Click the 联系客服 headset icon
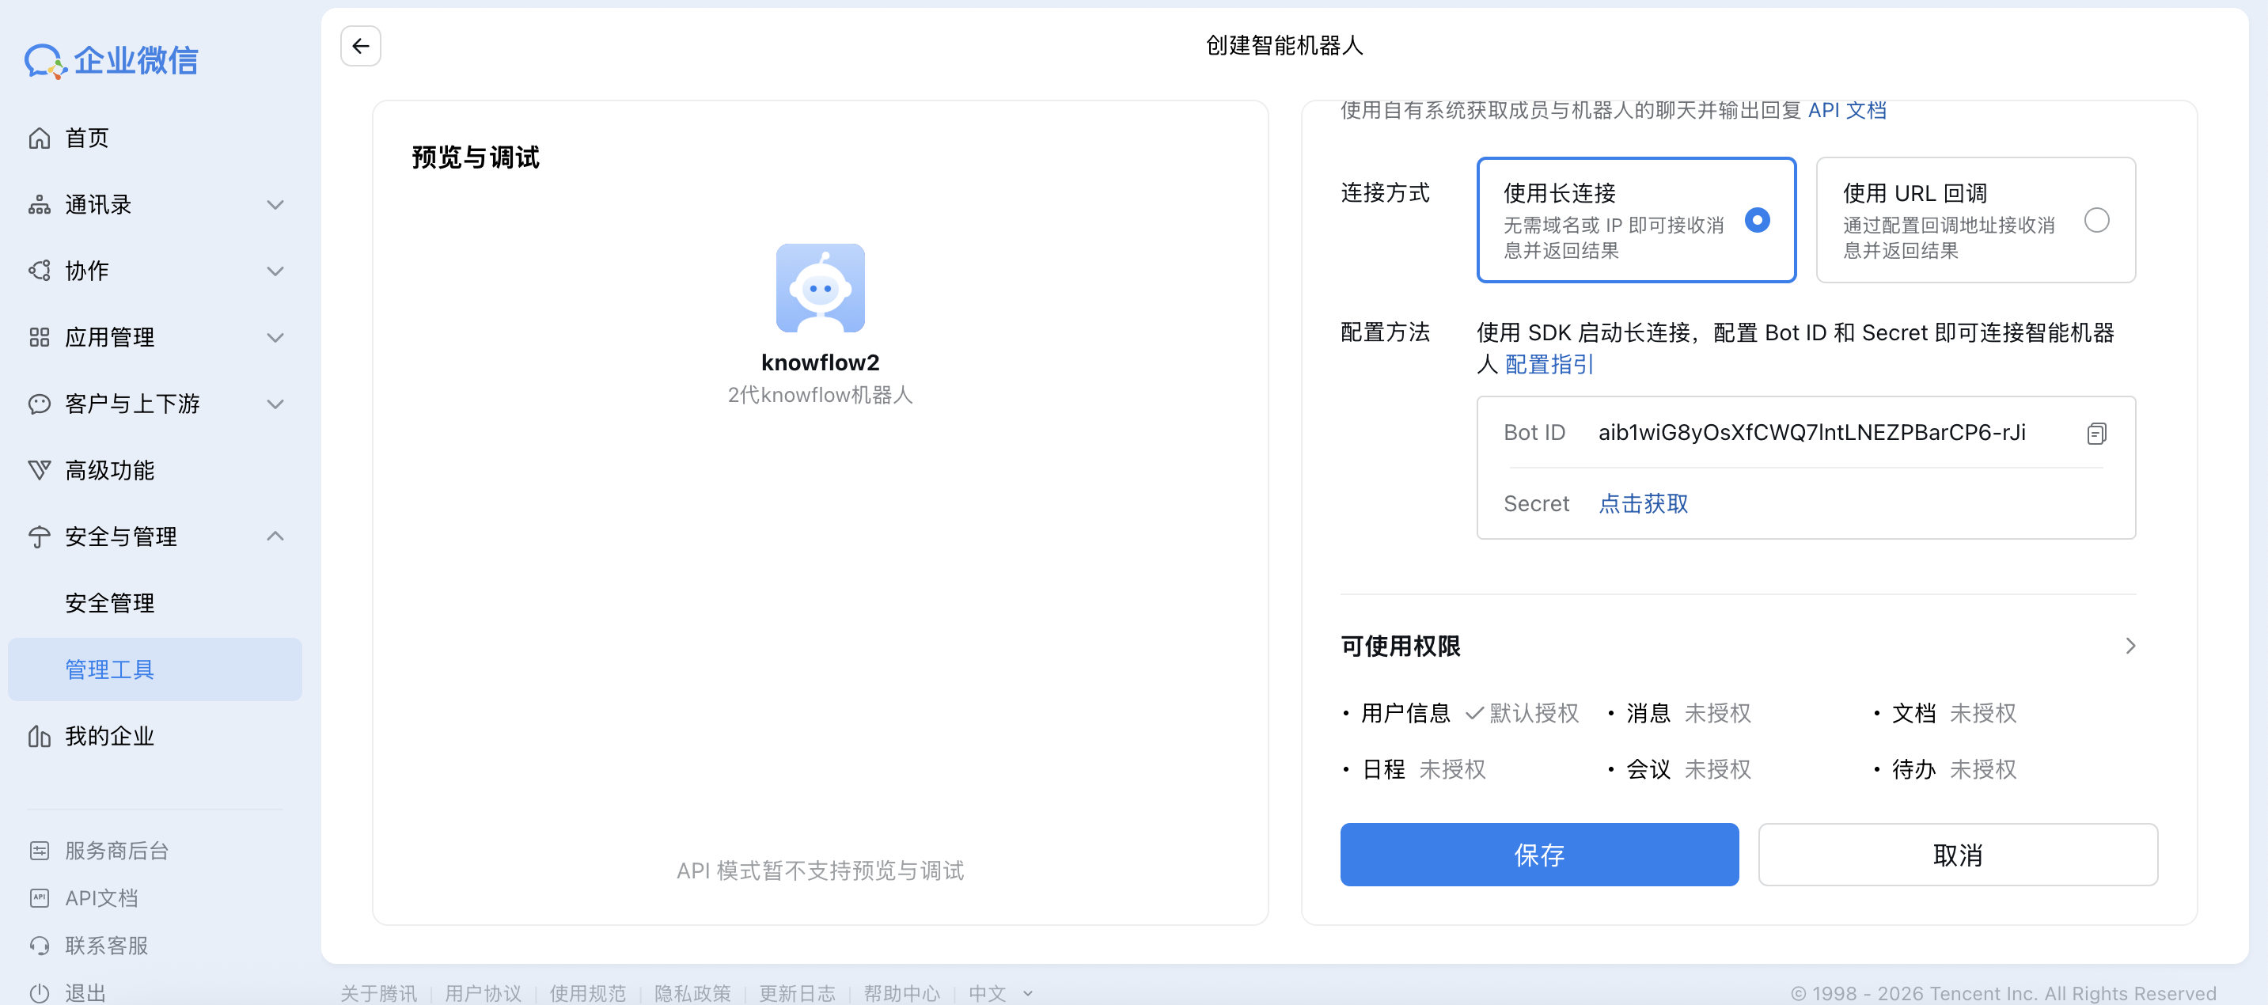Screen dimensions: 2268x1005 point(39,946)
